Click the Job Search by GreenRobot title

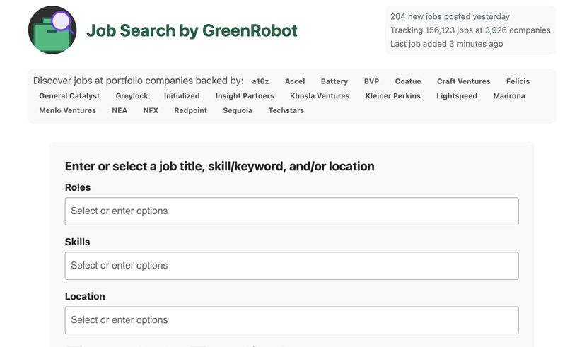click(192, 30)
